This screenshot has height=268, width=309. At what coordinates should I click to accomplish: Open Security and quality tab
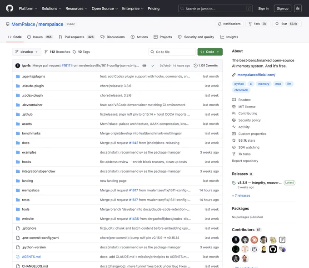[x=196, y=37]
